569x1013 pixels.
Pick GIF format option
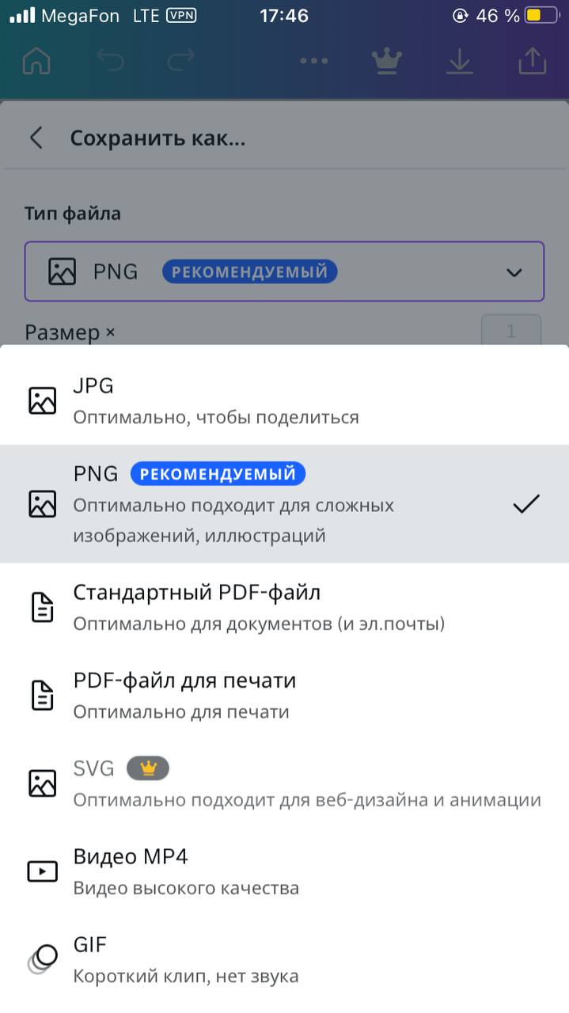click(x=284, y=959)
